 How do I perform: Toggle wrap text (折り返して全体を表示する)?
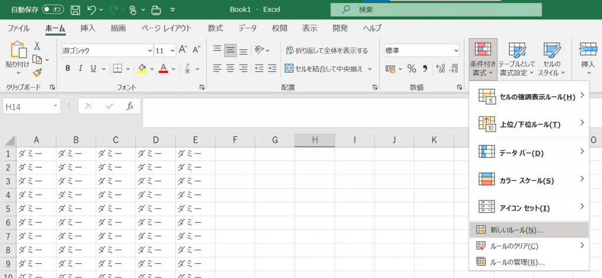327,51
